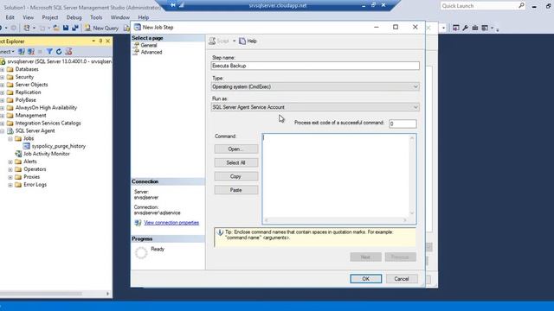Pin the remote desktop connection bar
554x311 pixels.
click(x=173, y=5)
